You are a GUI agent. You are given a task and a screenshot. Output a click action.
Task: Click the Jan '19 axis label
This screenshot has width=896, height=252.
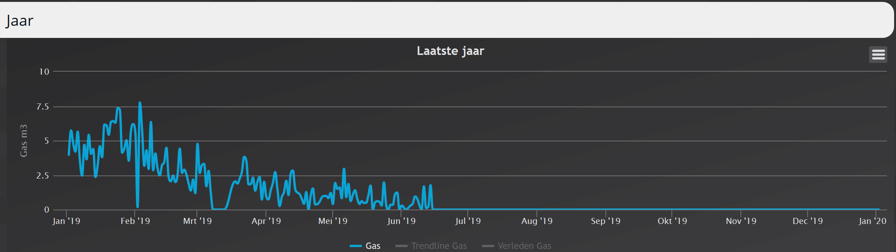(x=66, y=221)
